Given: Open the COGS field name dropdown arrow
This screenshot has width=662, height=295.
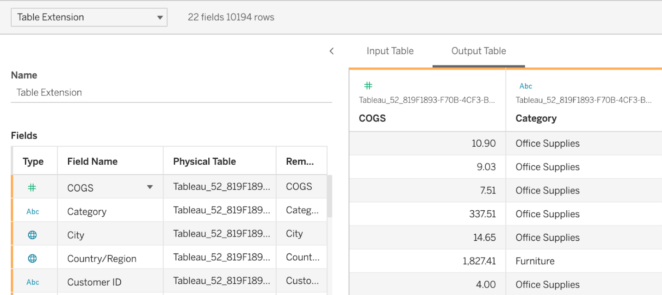Looking at the screenshot, I should (x=150, y=187).
